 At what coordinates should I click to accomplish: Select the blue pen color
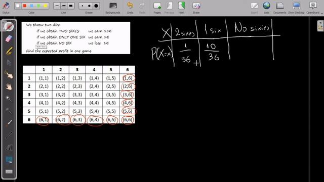point(31,6)
